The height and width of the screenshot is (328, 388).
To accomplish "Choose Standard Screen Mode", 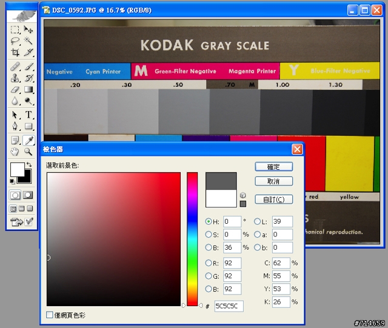I will click(13, 209).
